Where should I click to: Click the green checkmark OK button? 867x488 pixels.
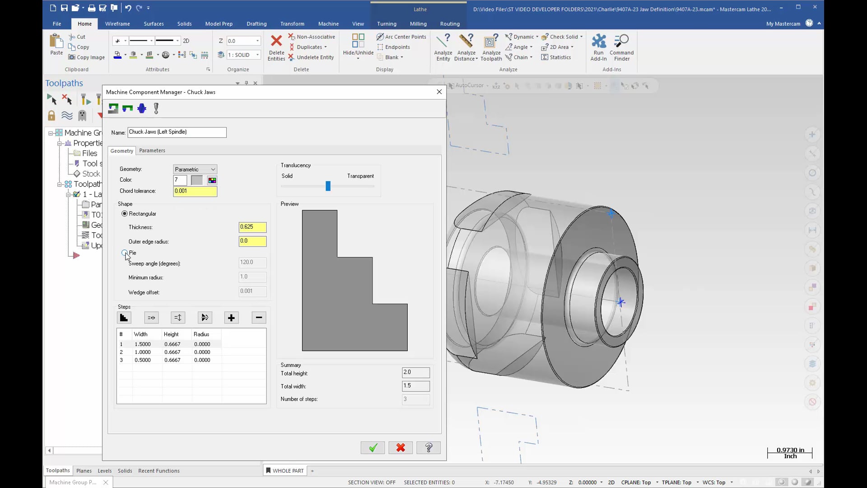(373, 447)
